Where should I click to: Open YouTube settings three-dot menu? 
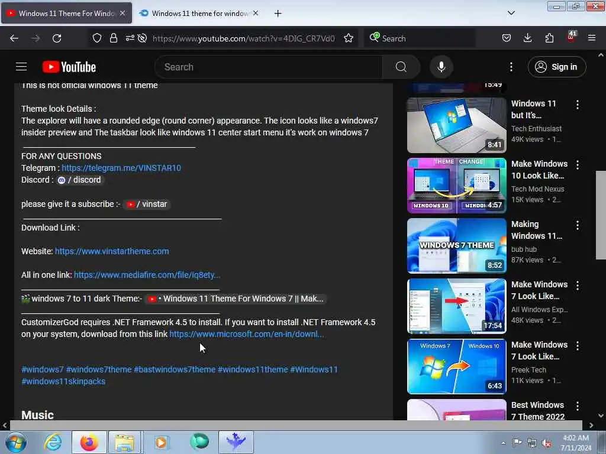point(511,67)
